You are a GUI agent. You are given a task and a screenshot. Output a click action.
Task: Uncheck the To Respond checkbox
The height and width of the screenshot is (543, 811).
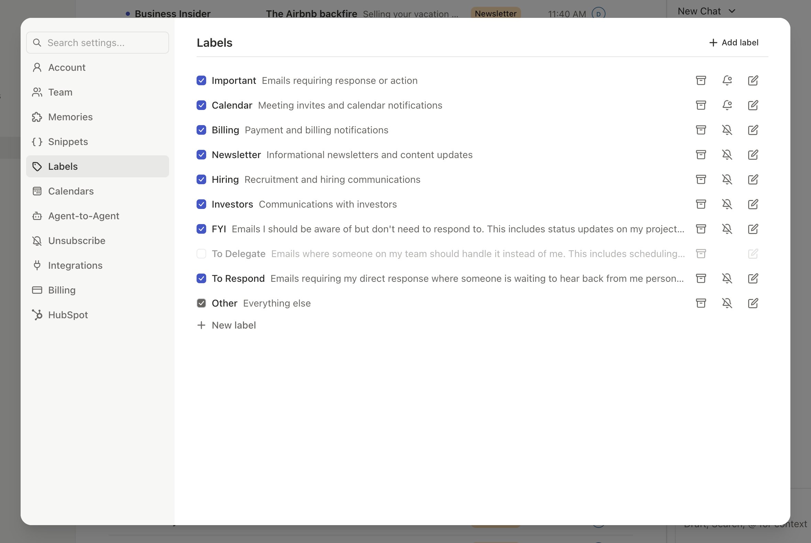click(201, 278)
